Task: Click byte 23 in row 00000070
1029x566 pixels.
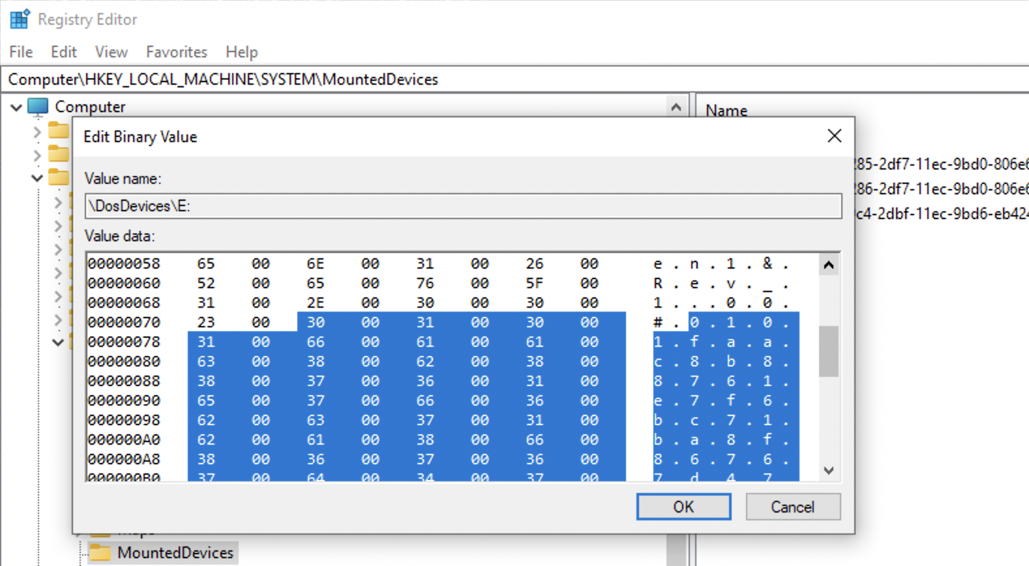Action: pos(206,322)
